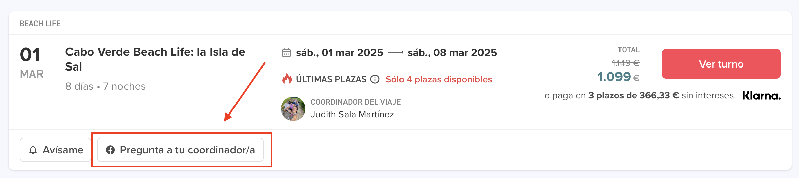Click the arrow between the trip dates

tap(395, 53)
